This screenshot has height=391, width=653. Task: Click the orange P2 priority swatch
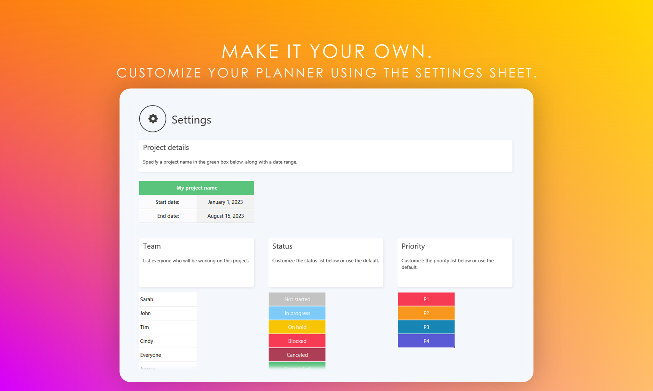click(x=426, y=313)
